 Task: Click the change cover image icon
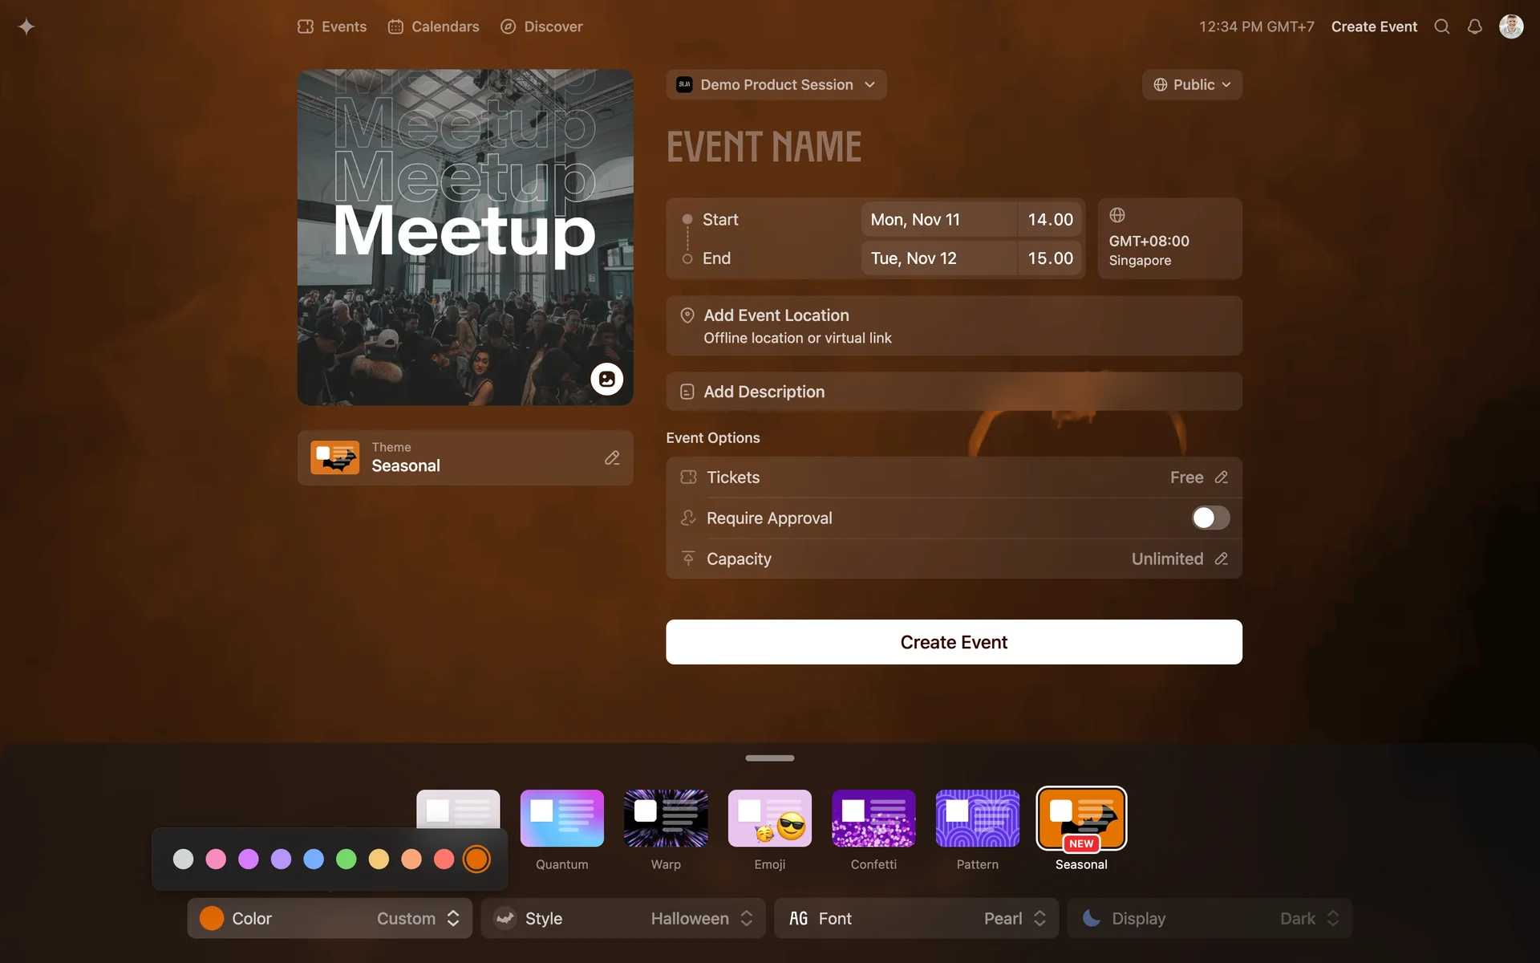point(606,379)
